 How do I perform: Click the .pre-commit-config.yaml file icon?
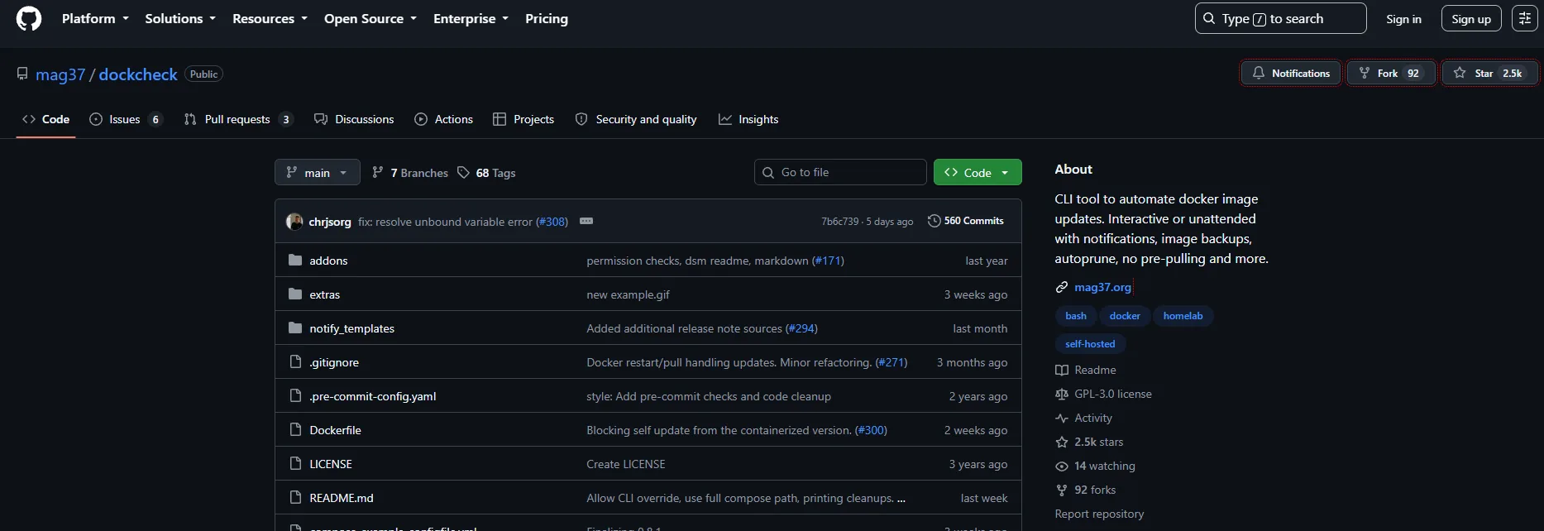(x=295, y=395)
